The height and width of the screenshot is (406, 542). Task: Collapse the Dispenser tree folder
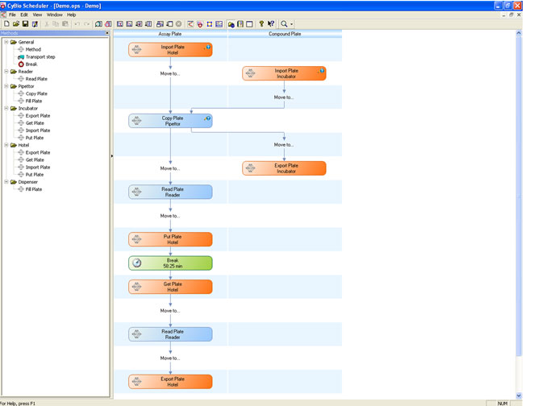click(6, 182)
